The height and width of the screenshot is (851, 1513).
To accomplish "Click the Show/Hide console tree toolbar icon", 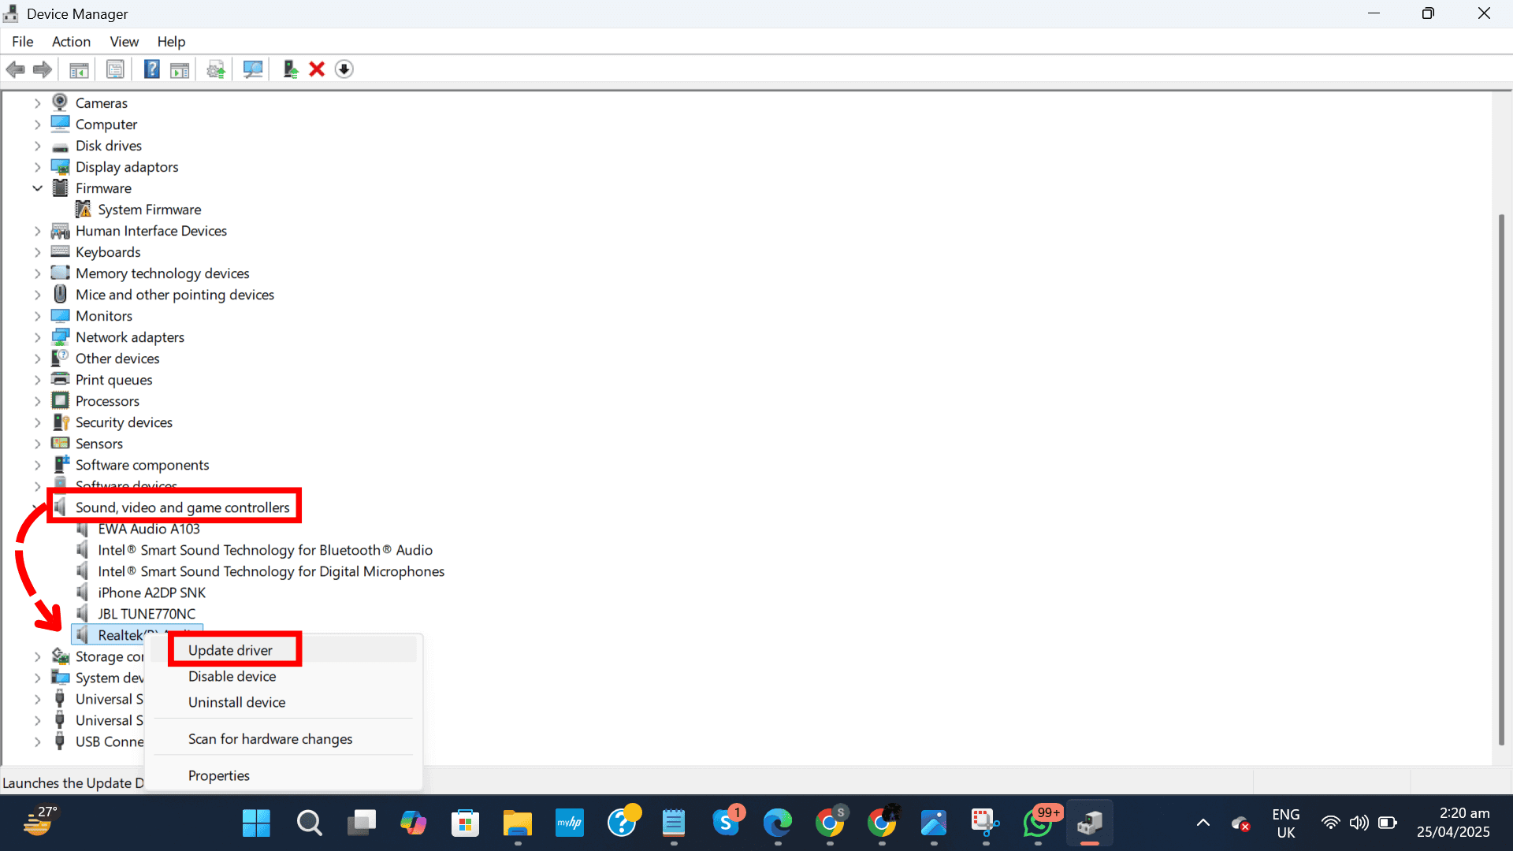I will coord(79,69).
